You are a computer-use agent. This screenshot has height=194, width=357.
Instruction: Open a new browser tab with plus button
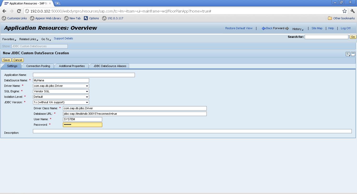pos(57,3)
